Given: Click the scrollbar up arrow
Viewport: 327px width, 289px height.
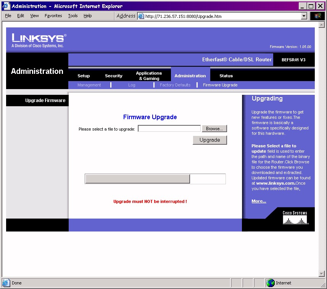Looking at the screenshot, I should pos(321,25).
